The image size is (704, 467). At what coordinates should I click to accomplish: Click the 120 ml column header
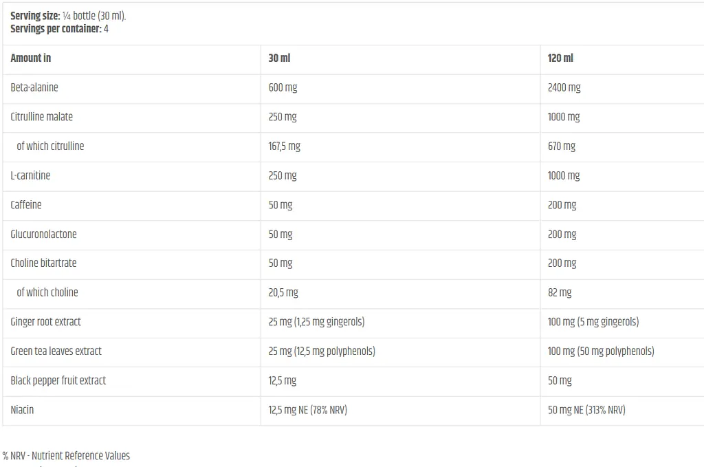(560, 58)
